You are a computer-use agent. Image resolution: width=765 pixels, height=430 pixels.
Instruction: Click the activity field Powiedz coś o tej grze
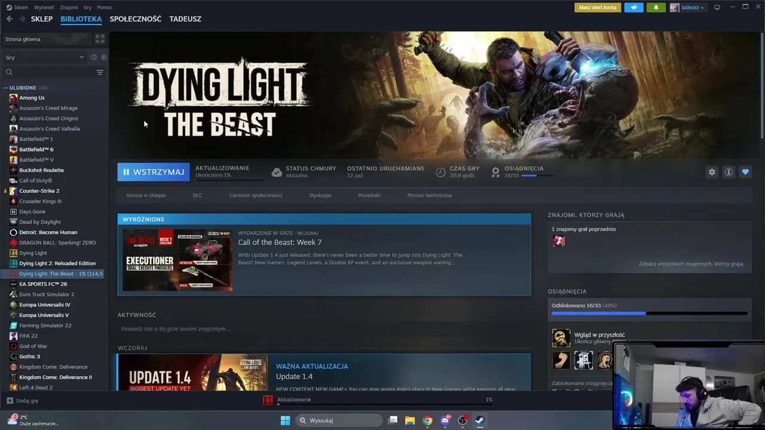click(324, 329)
